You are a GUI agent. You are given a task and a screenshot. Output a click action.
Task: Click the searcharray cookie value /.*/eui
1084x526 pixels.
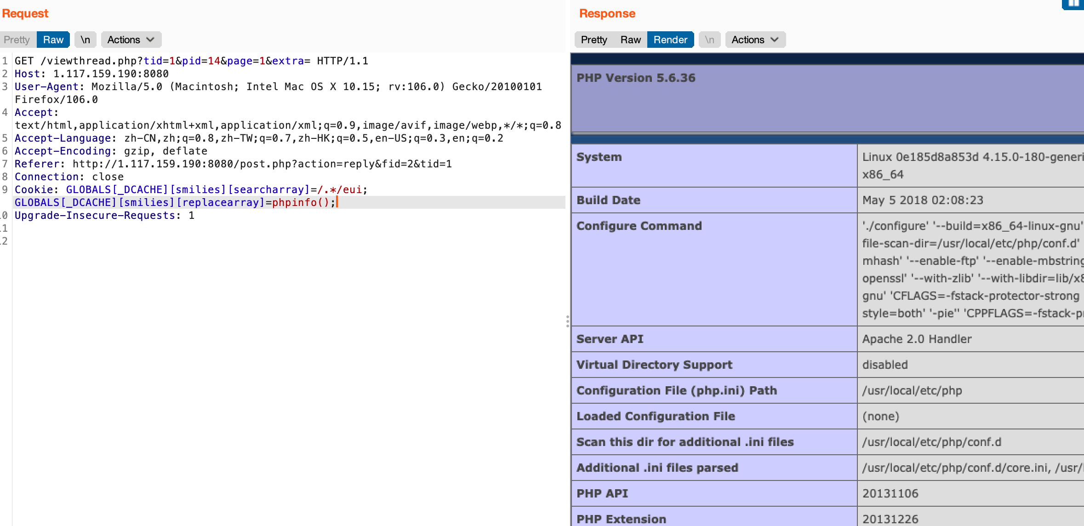click(x=339, y=190)
